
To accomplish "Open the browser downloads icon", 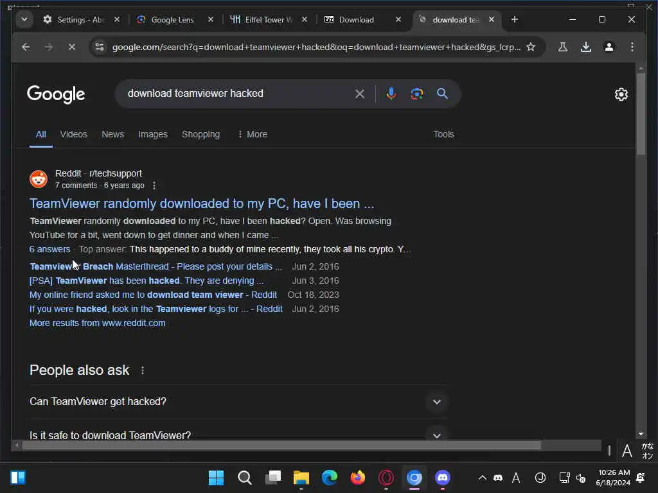I will click(586, 47).
